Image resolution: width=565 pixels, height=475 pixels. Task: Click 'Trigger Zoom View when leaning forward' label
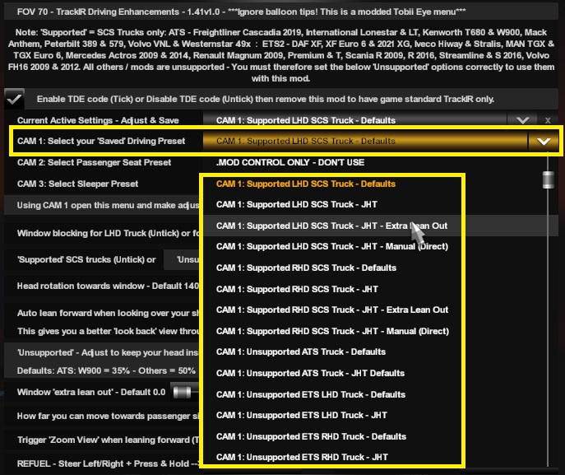point(108,440)
